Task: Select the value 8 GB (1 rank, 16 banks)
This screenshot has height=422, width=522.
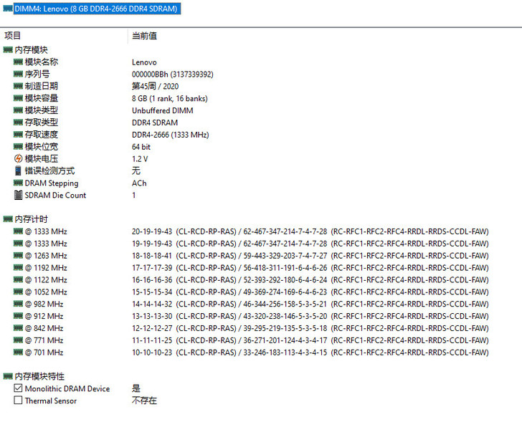Action: click(170, 98)
